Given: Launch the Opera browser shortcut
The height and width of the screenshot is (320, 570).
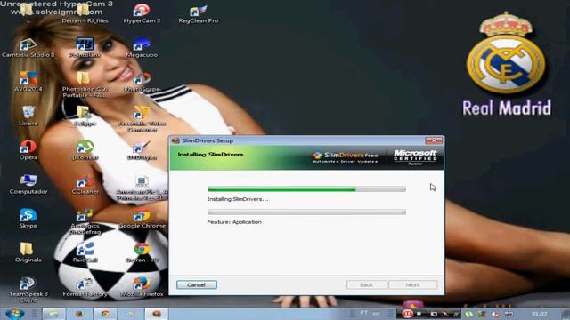Looking at the screenshot, I should click(28, 150).
